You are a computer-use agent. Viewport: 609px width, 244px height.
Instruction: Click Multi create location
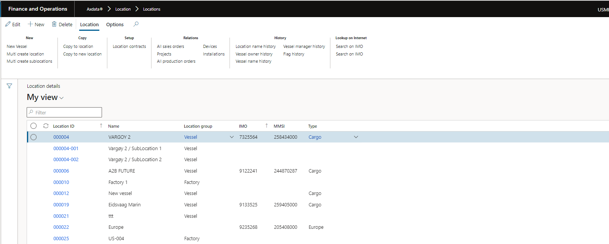pos(25,54)
